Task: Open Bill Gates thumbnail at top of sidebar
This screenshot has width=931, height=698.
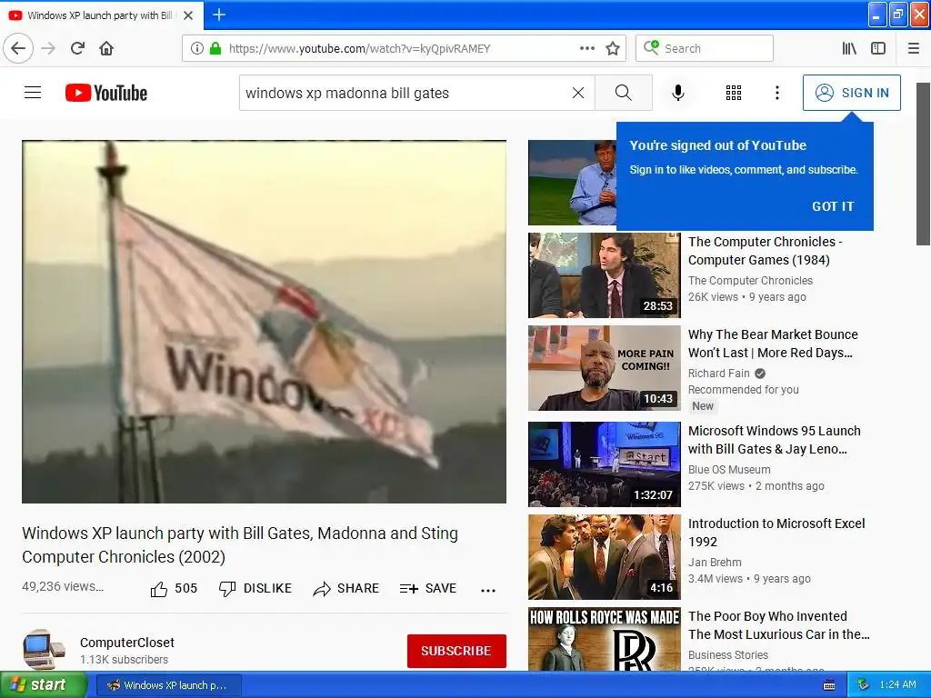Action: (x=573, y=182)
